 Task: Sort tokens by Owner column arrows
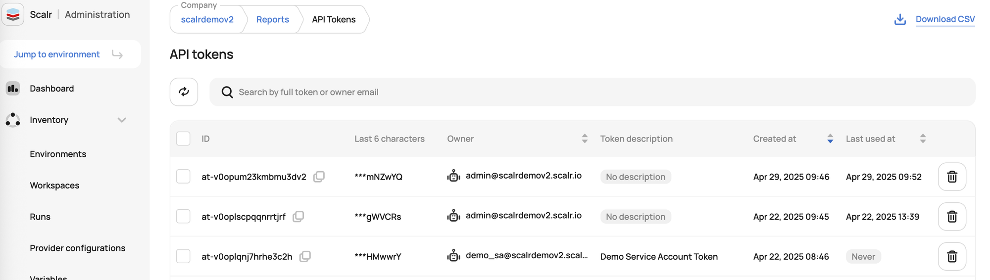point(585,139)
